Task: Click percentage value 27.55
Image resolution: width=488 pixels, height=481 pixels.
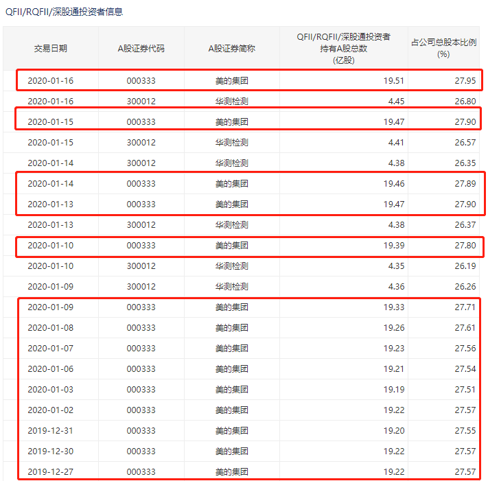Action: [x=465, y=431]
